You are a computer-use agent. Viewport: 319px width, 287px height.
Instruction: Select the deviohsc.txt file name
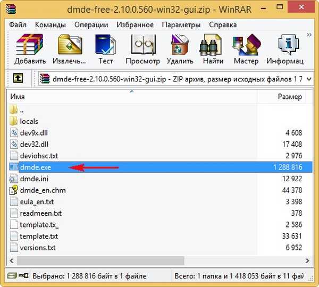point(39,156)
